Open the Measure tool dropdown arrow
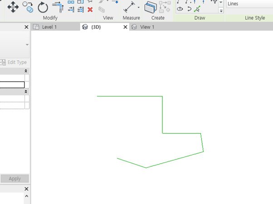The height and width of the screenshot is (204, 273). pos(139,7)
